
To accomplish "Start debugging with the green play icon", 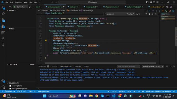I will (14, 7).
